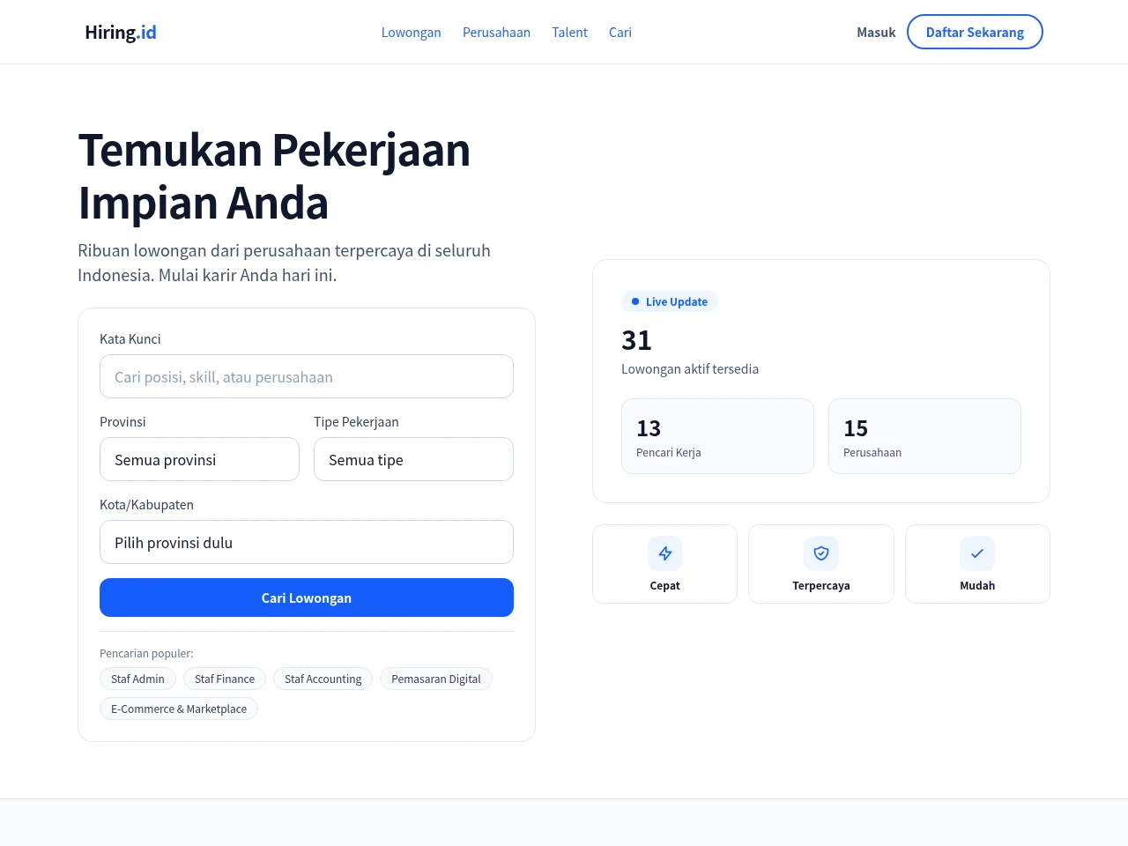
Task: Click the Temukan Pekerjaan Impian Anda heading
Action: [x=274, y=176]
